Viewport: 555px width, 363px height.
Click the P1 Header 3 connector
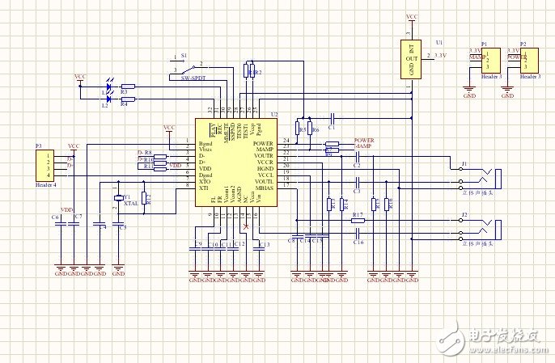[x=485, y=61]
